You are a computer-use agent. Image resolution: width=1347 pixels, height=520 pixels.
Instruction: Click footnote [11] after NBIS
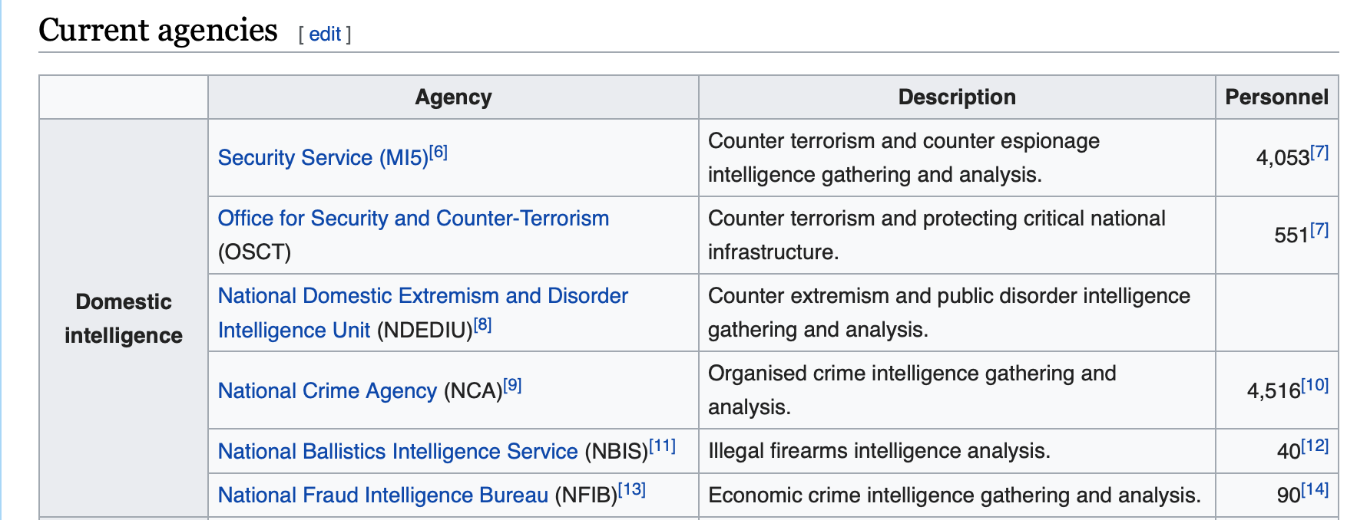pyautogui.click(x=662, y=446)
